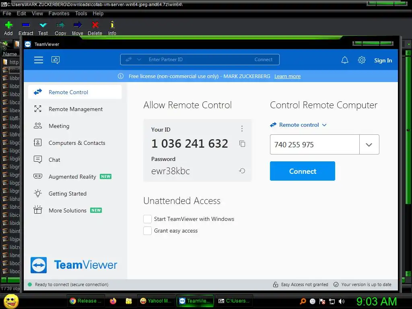Click Move in the 7-Zip toolbar
412x309 pixels.
[78, 28]
